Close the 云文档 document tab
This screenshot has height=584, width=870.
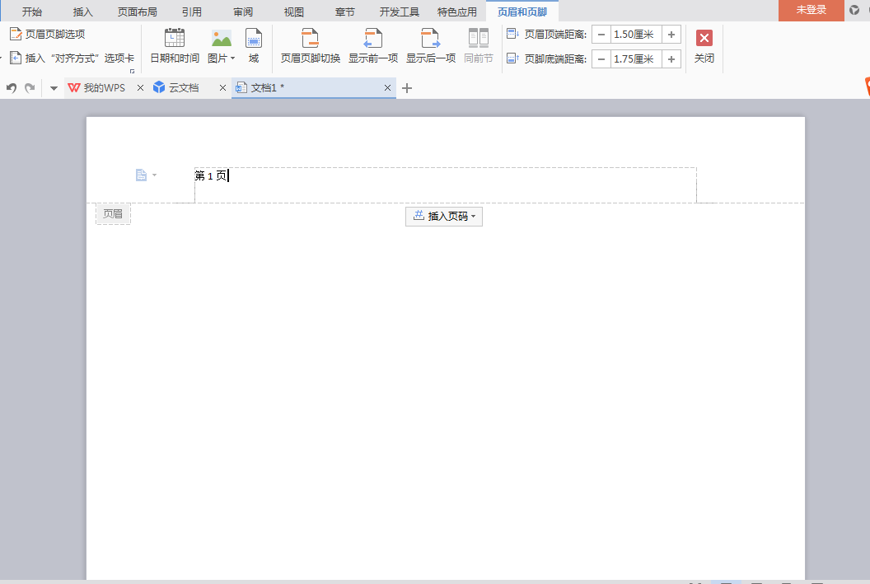click(x=222, y=88)
